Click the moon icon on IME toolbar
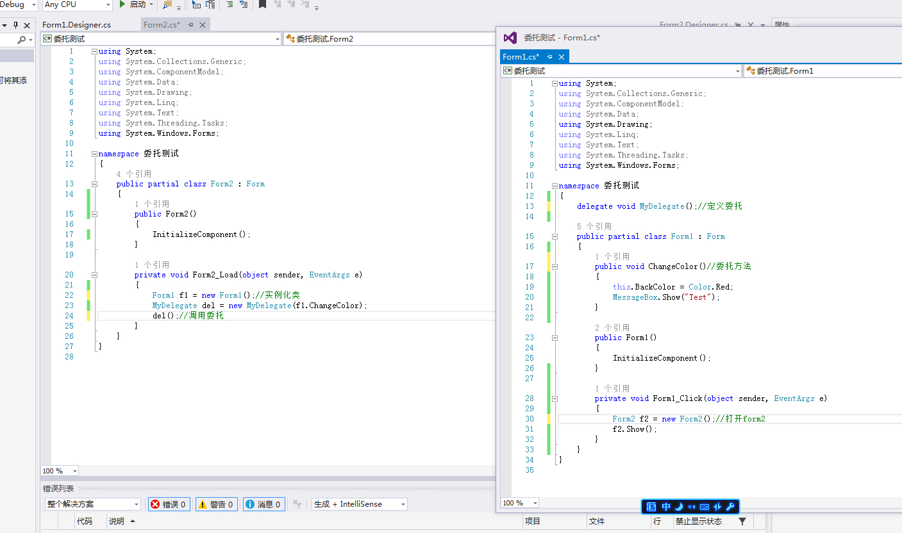The height and width of the screenshot is (533, 902). pyautogui.click(x=679, y=507)
